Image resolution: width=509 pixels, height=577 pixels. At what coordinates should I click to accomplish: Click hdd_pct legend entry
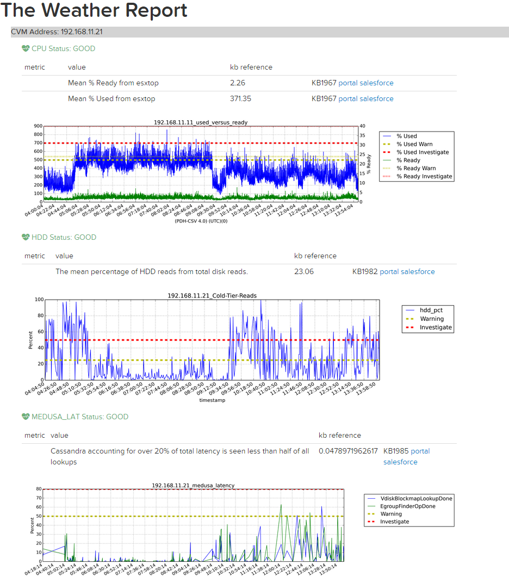[x=427, y=310]
